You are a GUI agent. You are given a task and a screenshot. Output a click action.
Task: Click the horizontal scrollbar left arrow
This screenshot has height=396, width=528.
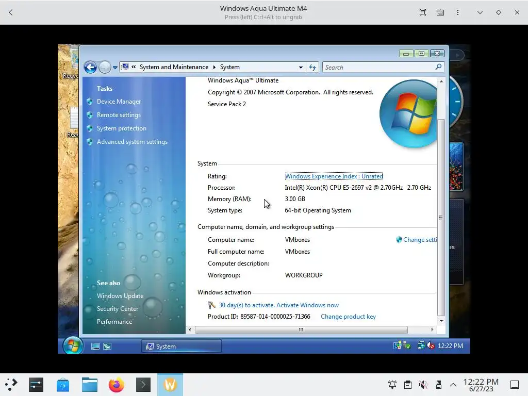tap(190, 329)
